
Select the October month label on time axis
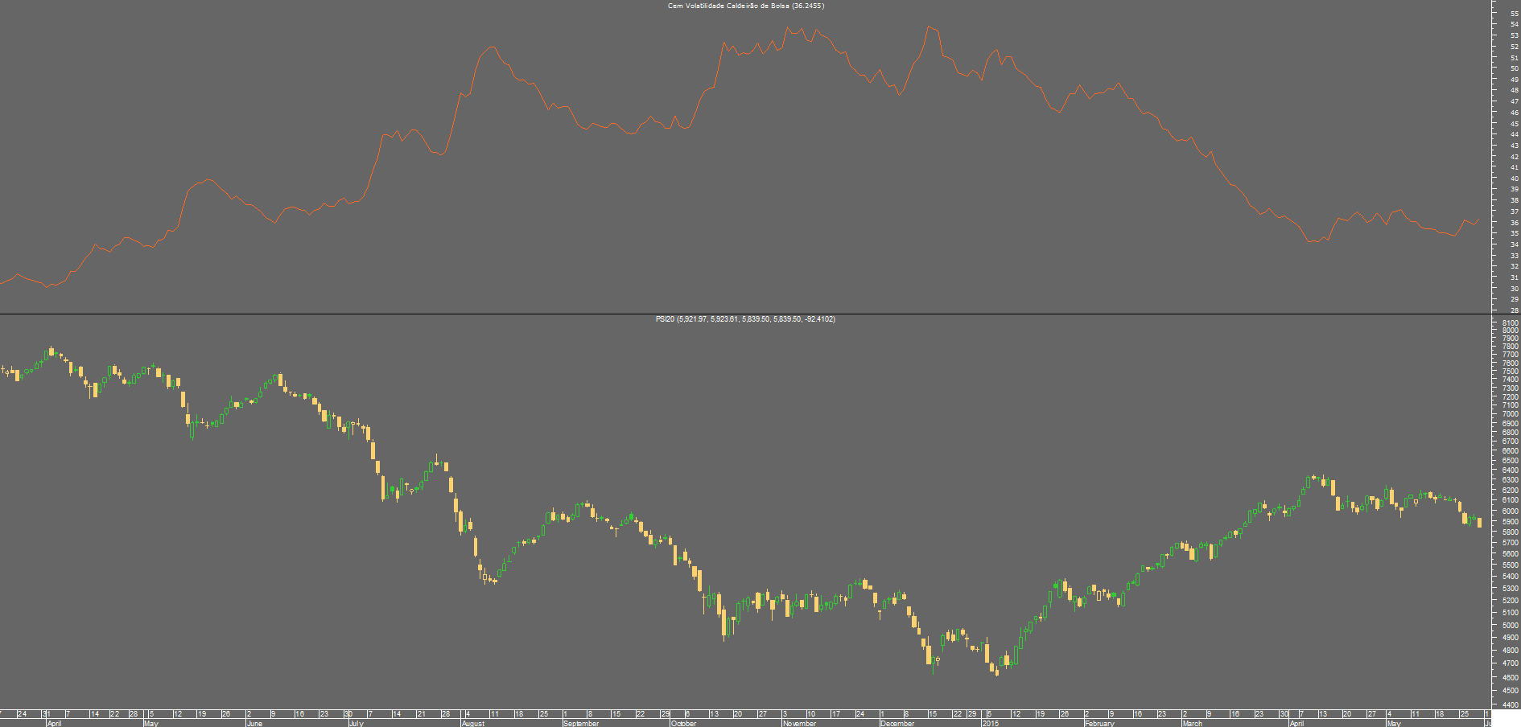pyautogui.click(x=684, y=723)
